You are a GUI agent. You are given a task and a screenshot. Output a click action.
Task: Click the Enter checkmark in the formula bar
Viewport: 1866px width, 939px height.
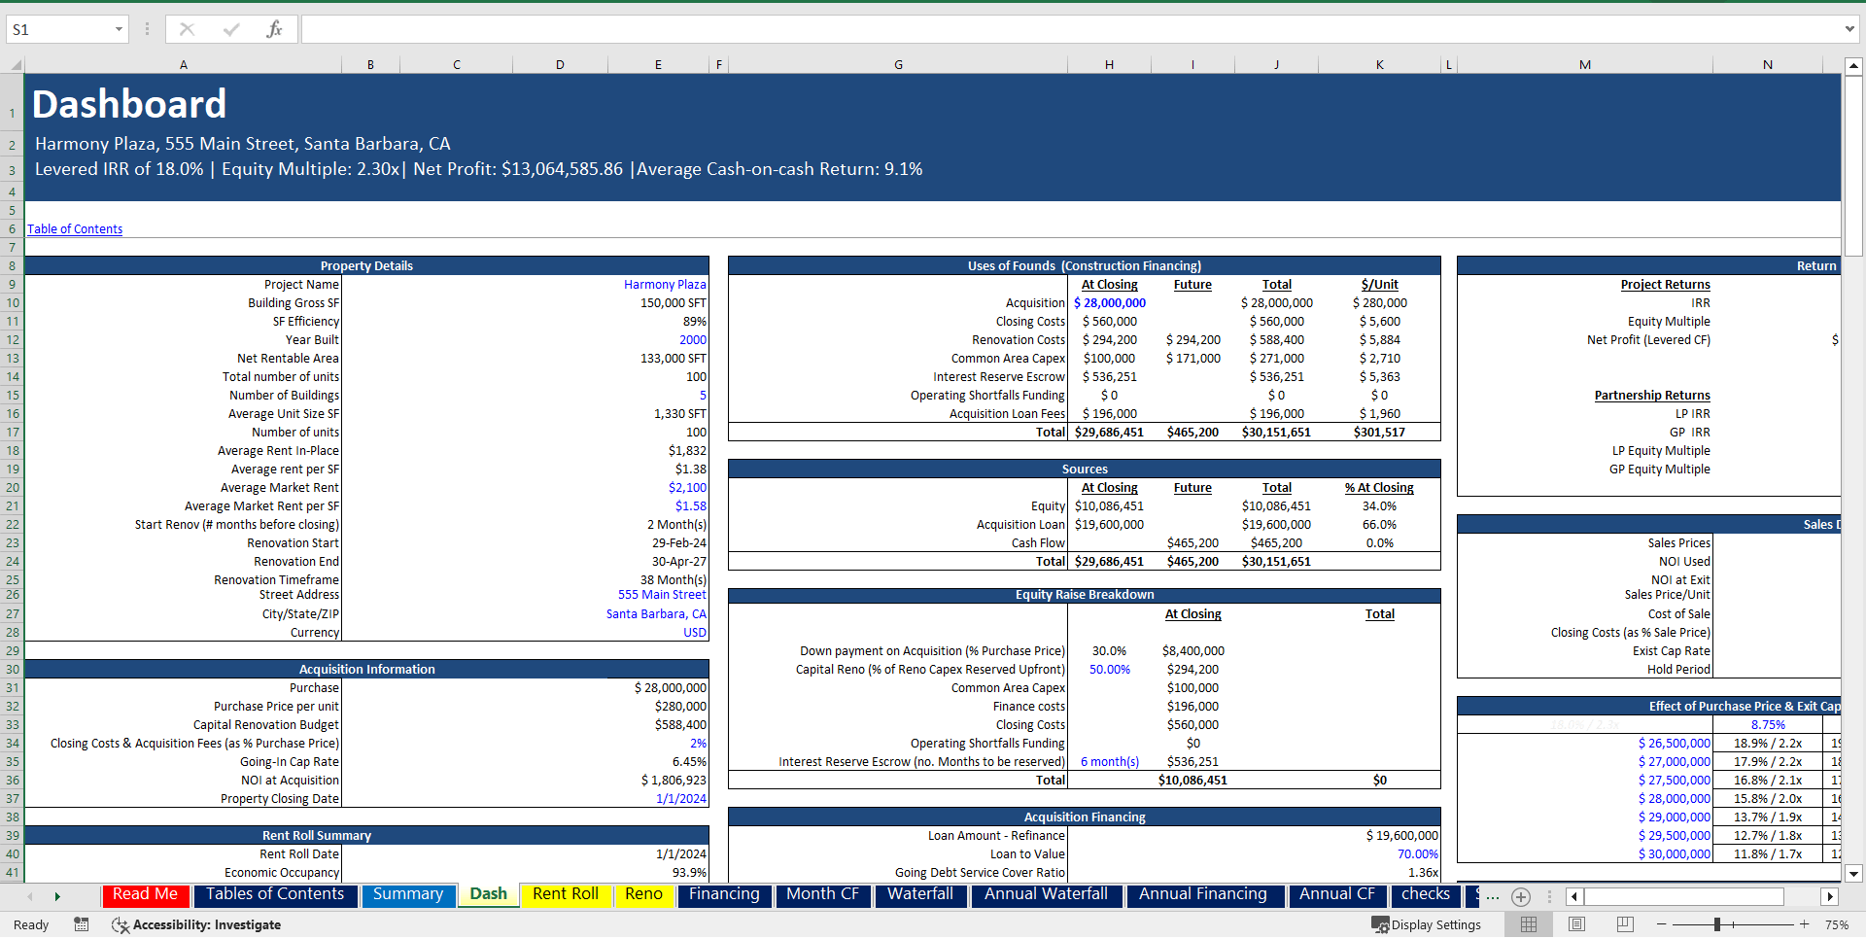(231, 29)
